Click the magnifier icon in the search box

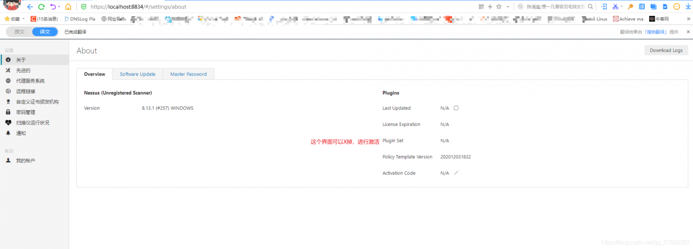590,7
